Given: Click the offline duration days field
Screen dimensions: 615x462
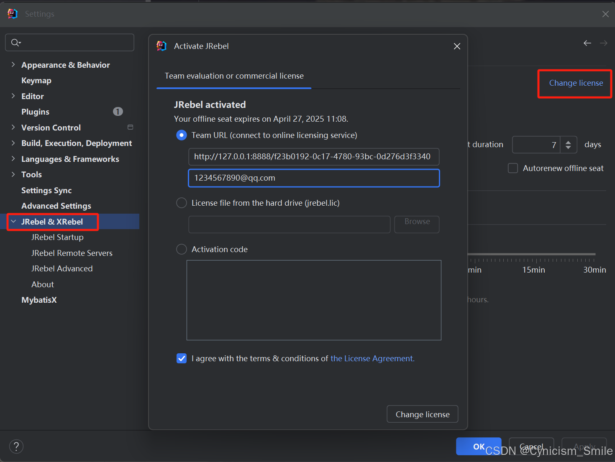Looking at the screenshot, I should (x=536, y=145).
